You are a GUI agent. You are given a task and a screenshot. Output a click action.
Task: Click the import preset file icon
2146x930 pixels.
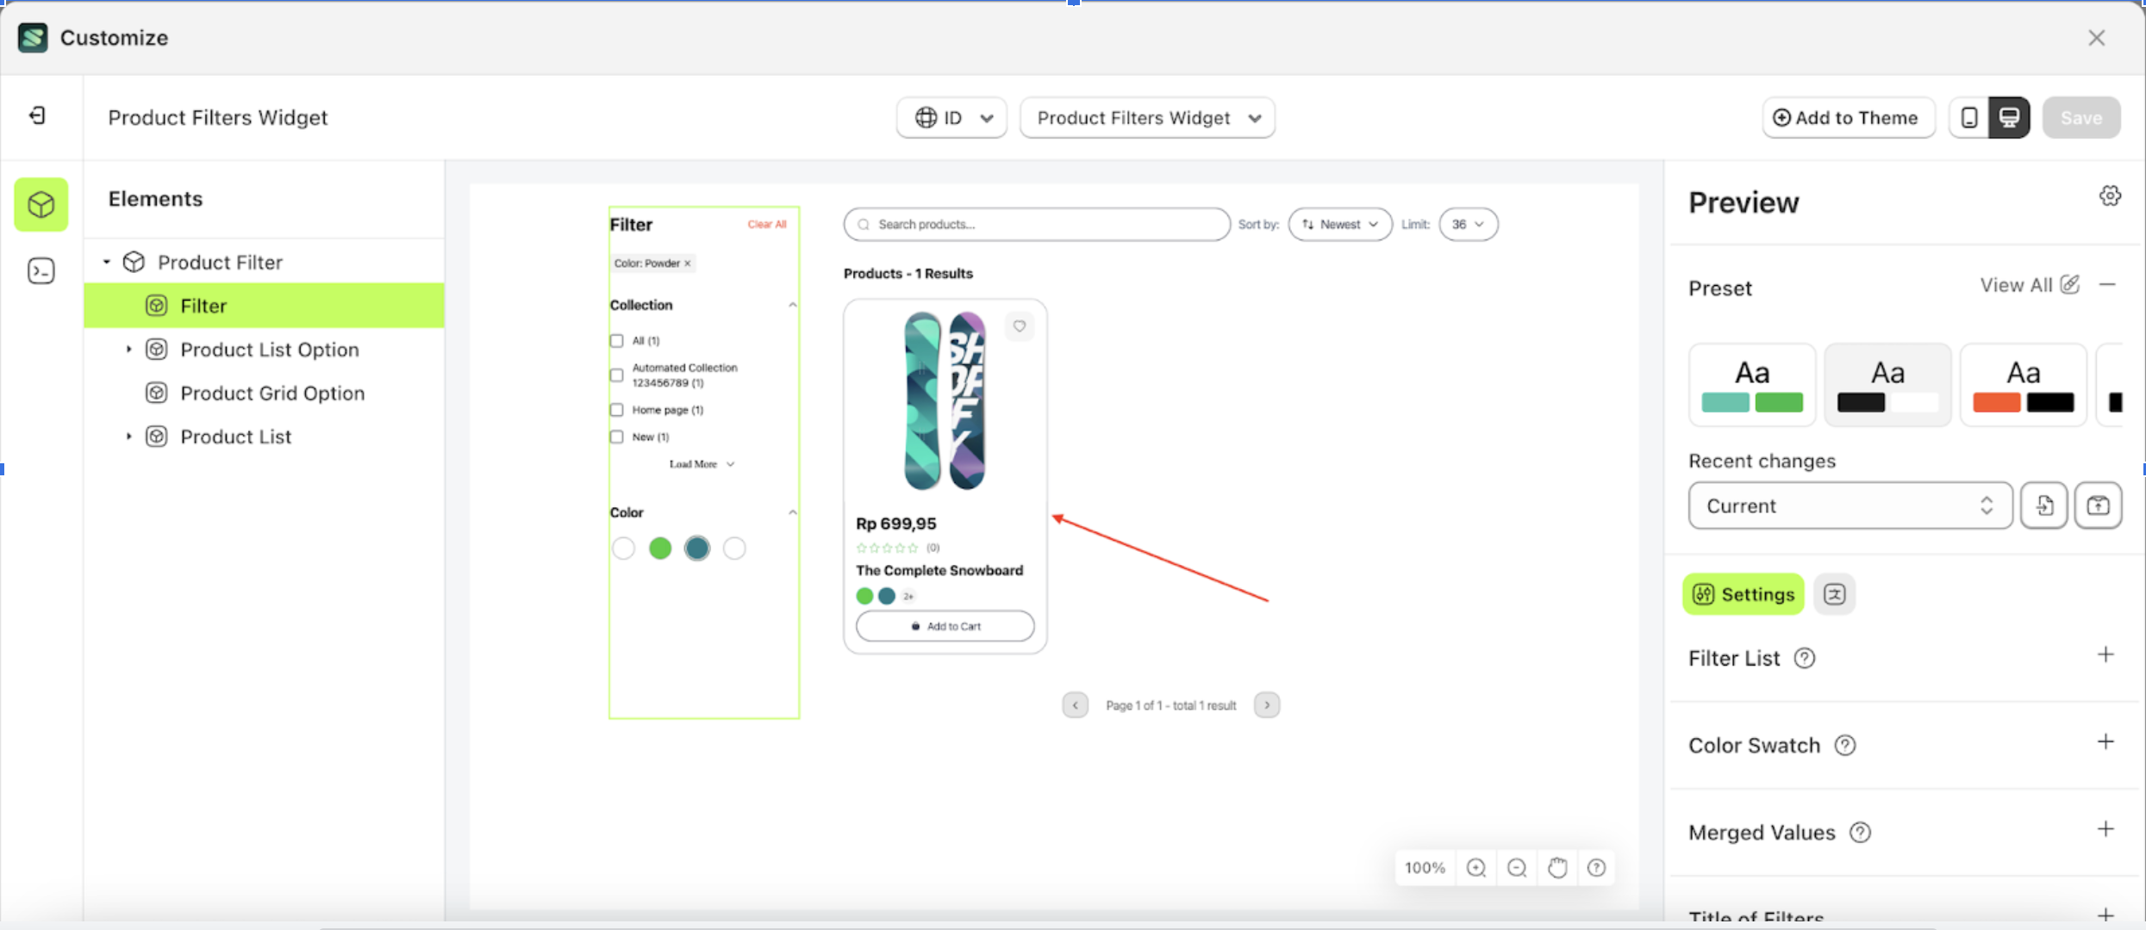pyautogui.click(x=2044, y=505)
